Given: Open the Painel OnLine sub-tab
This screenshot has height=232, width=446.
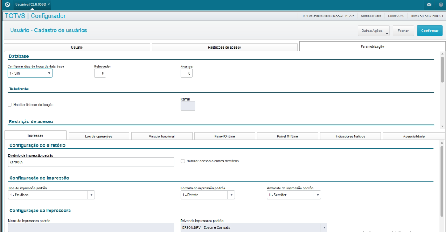Looking at the screenshot, I should point(224,136).
